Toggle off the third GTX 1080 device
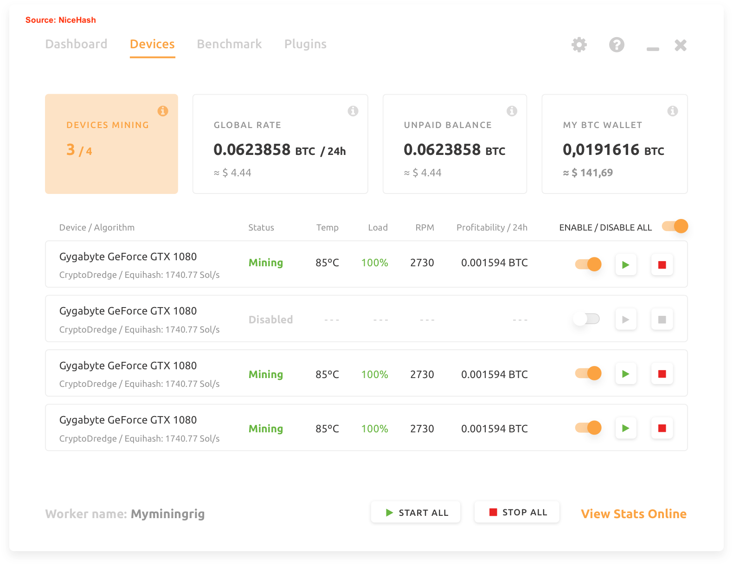733x565 pixels. [588, 373]
